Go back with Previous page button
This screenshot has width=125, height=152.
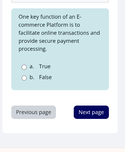pyautogui.click(x=34, y=112)
